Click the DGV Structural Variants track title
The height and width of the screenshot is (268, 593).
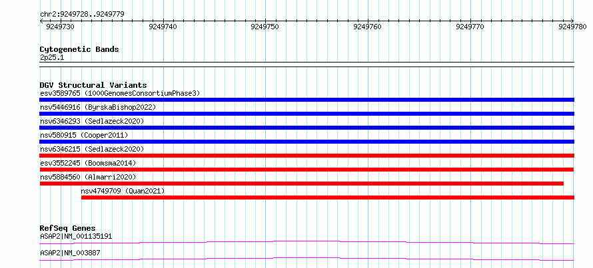coord(93,85)
